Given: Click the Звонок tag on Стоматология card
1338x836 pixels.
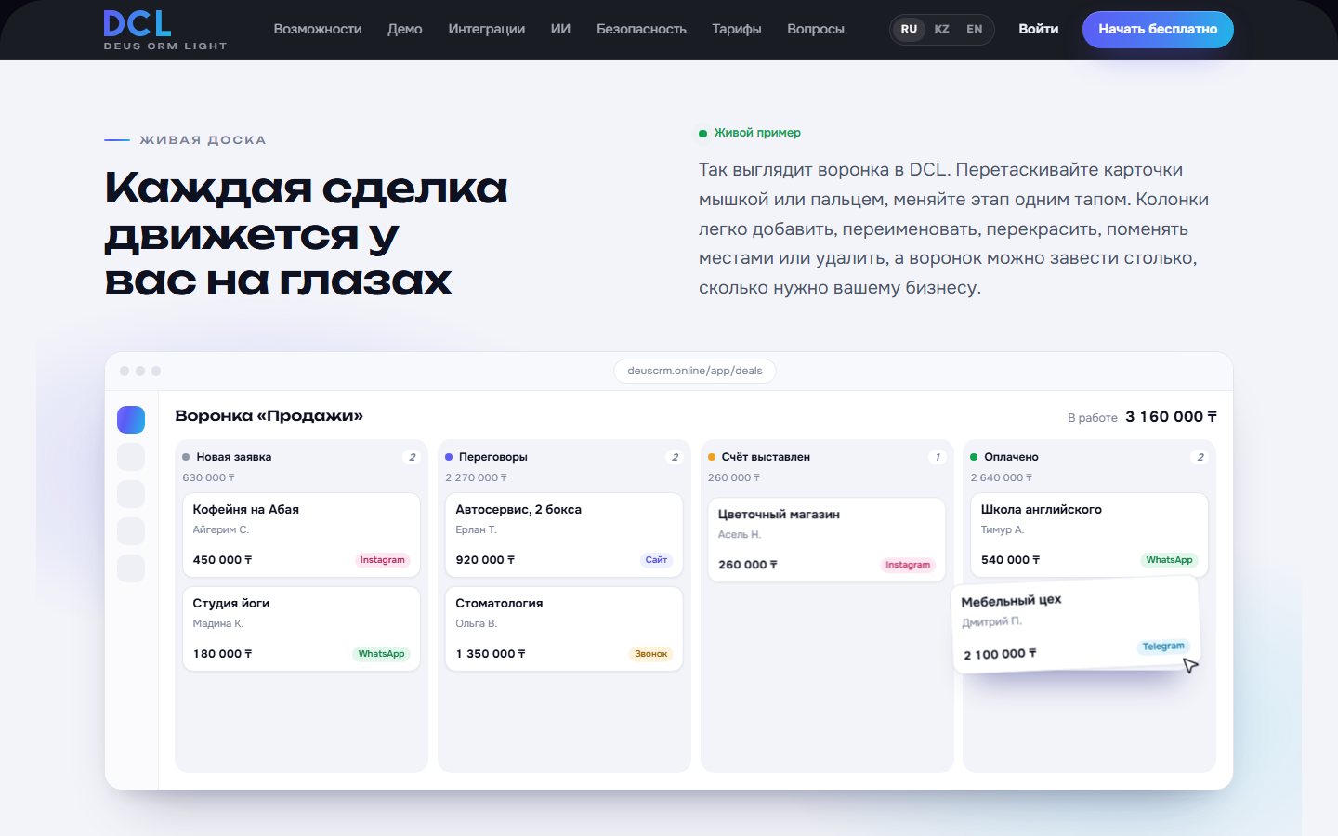Looking at the screenshot, I should tap(650, 654).
